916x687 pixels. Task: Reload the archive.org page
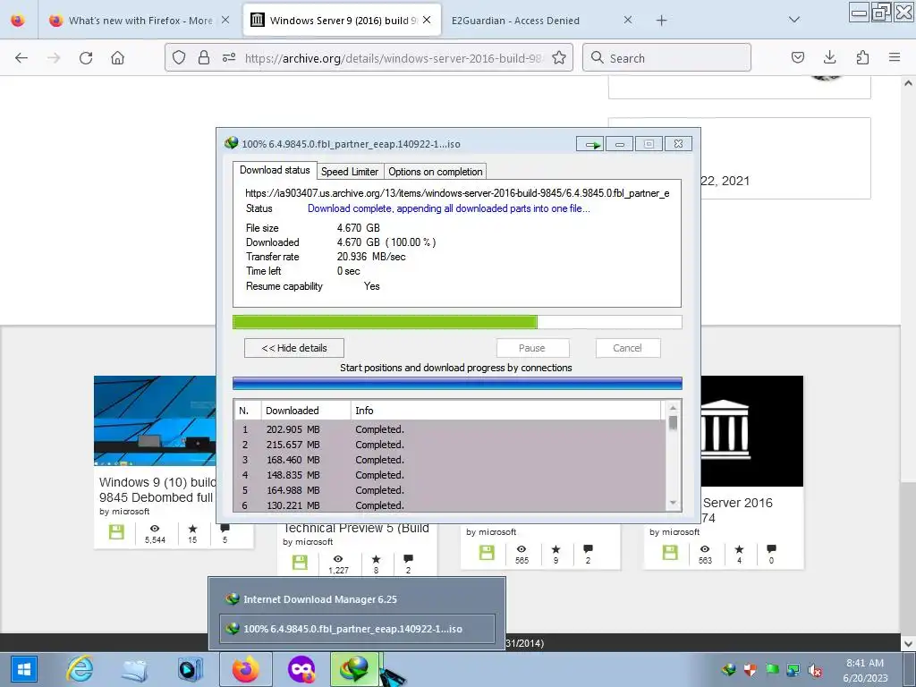pyautogui.click(x=86, y=58)
